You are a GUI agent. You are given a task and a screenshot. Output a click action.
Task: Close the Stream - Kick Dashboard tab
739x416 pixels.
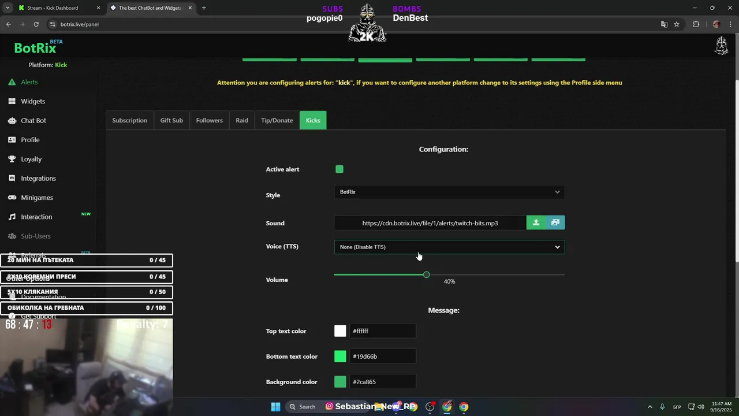click(98, 8)
